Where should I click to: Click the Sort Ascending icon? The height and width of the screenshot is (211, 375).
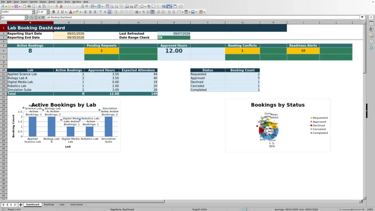click(x=112, y=7)
